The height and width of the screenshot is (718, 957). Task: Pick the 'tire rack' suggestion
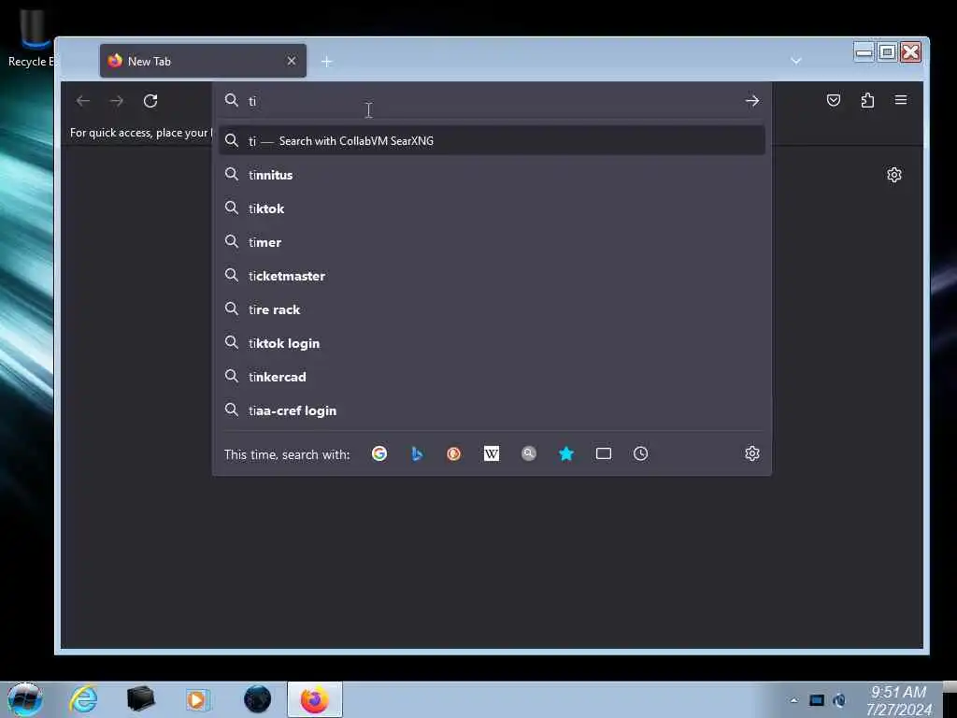coord(492,309)
